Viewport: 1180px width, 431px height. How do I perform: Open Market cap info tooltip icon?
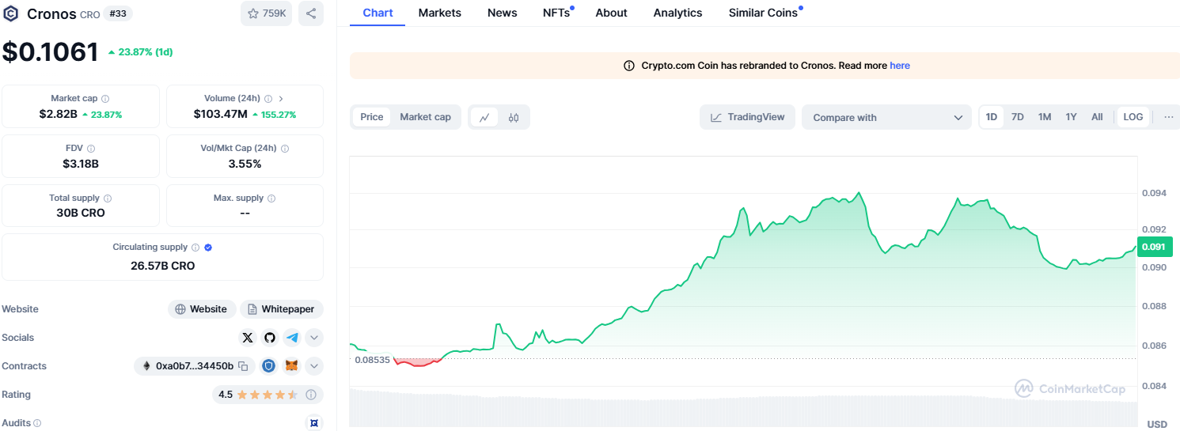pyautogui.click(x=105, y=99)
